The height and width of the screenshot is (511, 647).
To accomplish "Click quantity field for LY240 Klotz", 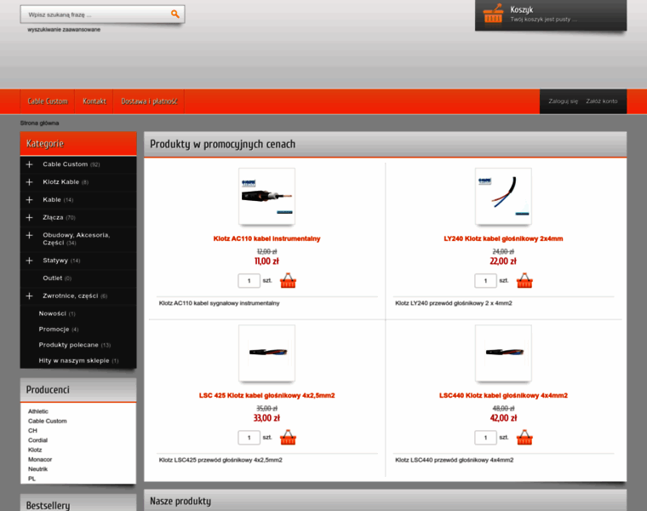I will [485, 281].
